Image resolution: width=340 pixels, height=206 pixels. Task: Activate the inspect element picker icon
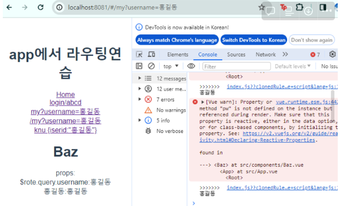139,54
